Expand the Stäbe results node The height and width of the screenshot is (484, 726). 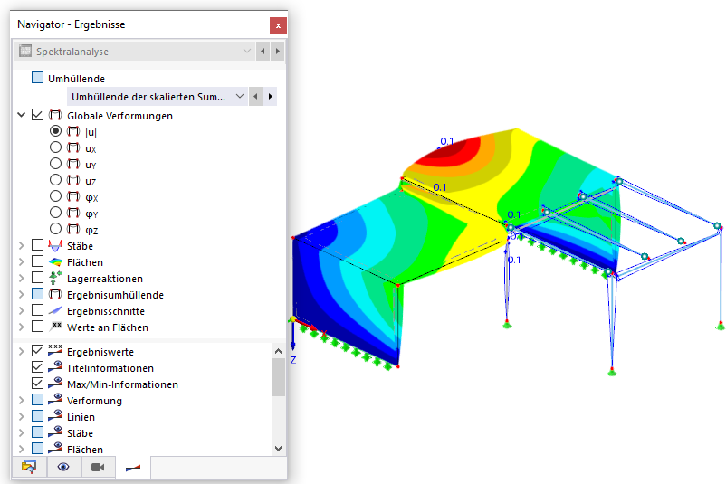tap(22, 246)
